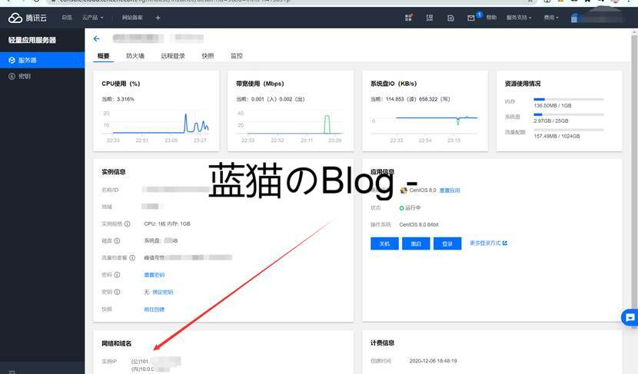The image size is (638, 374).
Task: Click the 重置密码 link
Action: pyautogui.click(x=154, y=275)
